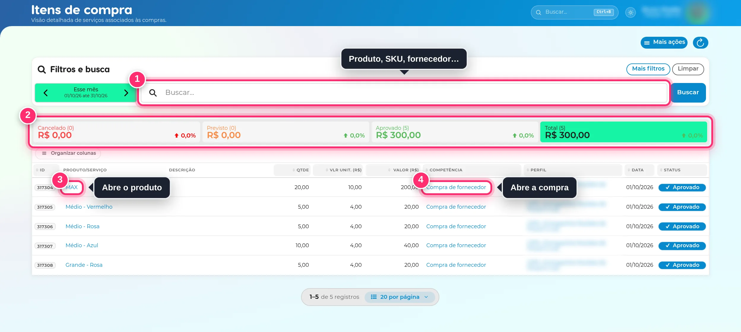Open product Médio - Azul

pos(82,245)
